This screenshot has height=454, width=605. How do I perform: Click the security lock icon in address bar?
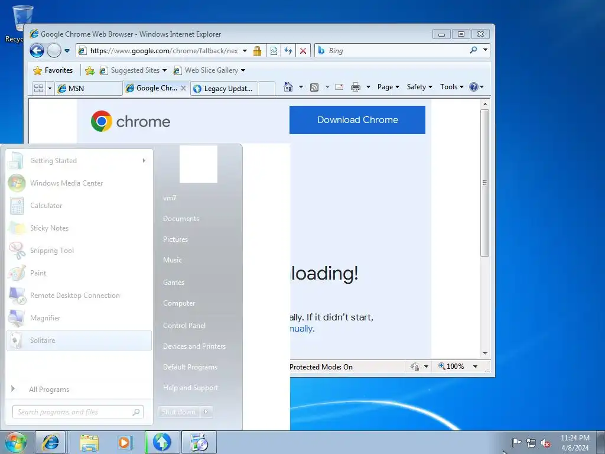pyautogui.click(x=258, y=51)
